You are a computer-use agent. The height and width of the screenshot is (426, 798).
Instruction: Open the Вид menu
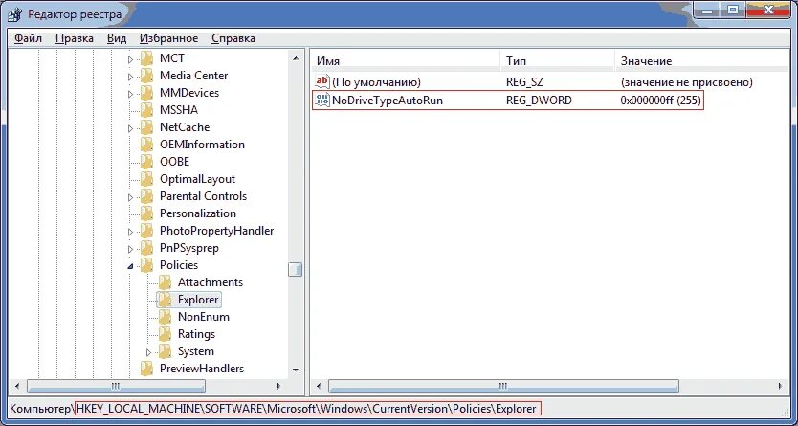tap(117, 38)
